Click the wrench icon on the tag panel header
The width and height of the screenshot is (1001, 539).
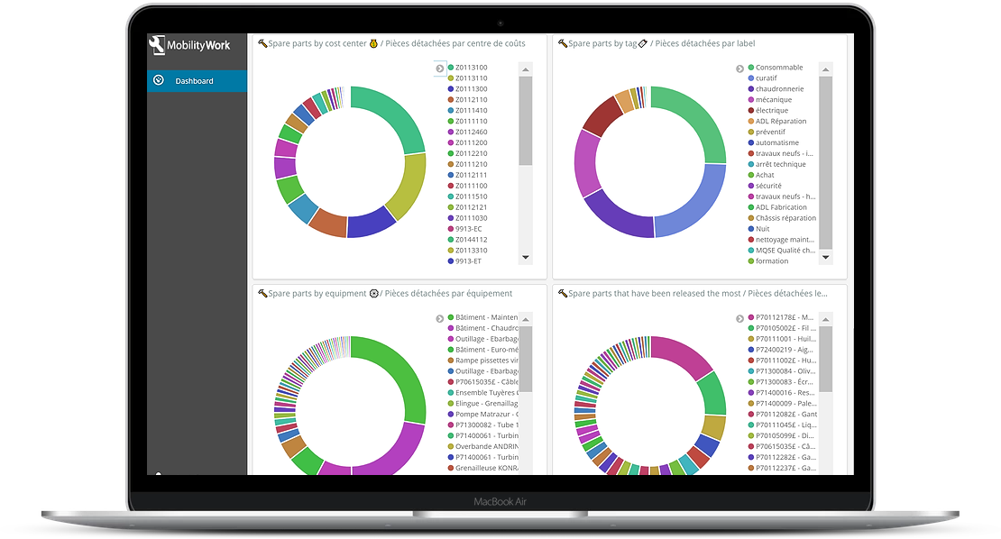point(563,43)
